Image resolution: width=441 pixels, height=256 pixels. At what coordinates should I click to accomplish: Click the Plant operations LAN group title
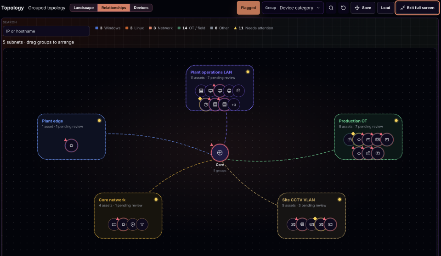point(211,72)
